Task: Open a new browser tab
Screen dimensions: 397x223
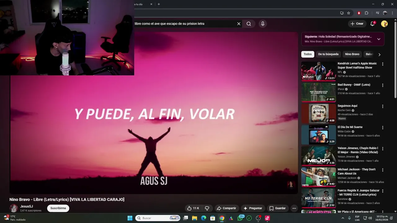Action: pyautogui.click(x=159, y=4)
